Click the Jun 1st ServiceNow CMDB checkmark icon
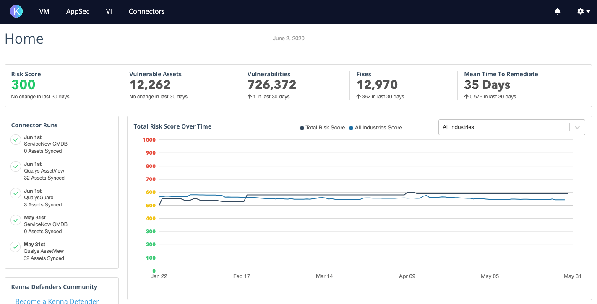 (16, 139)
